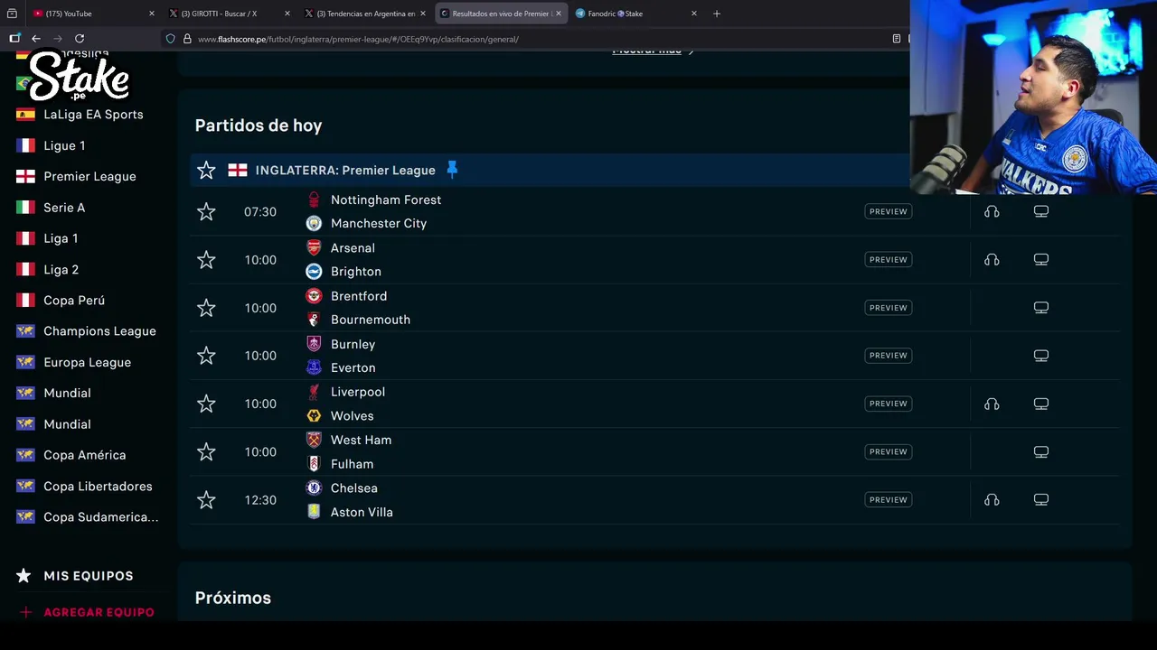Click TV icon for Burnley vs Everton
1157x650 pixels.
pos(1041,356)
